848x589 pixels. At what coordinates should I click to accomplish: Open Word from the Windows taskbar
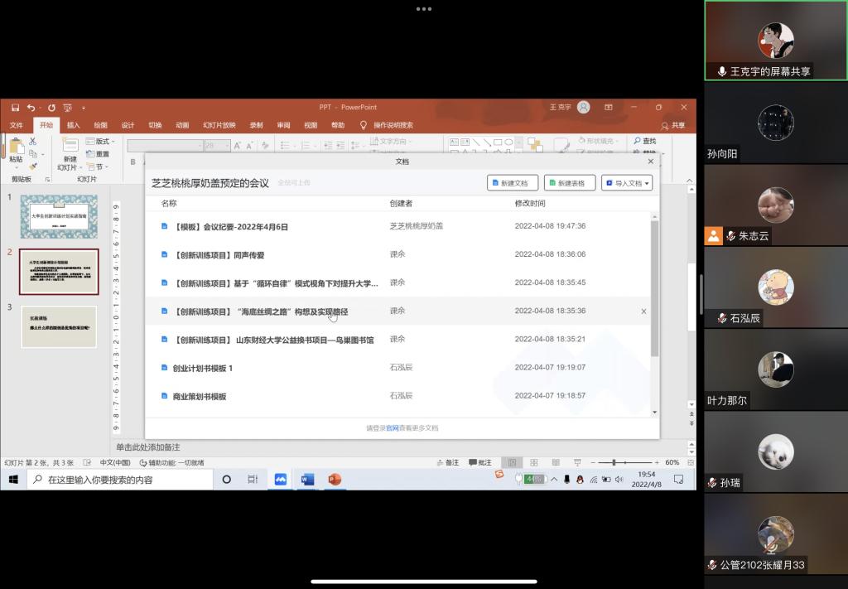click(307, 480)
